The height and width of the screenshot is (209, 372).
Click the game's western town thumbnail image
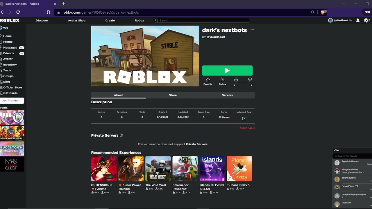click(145, 56)
